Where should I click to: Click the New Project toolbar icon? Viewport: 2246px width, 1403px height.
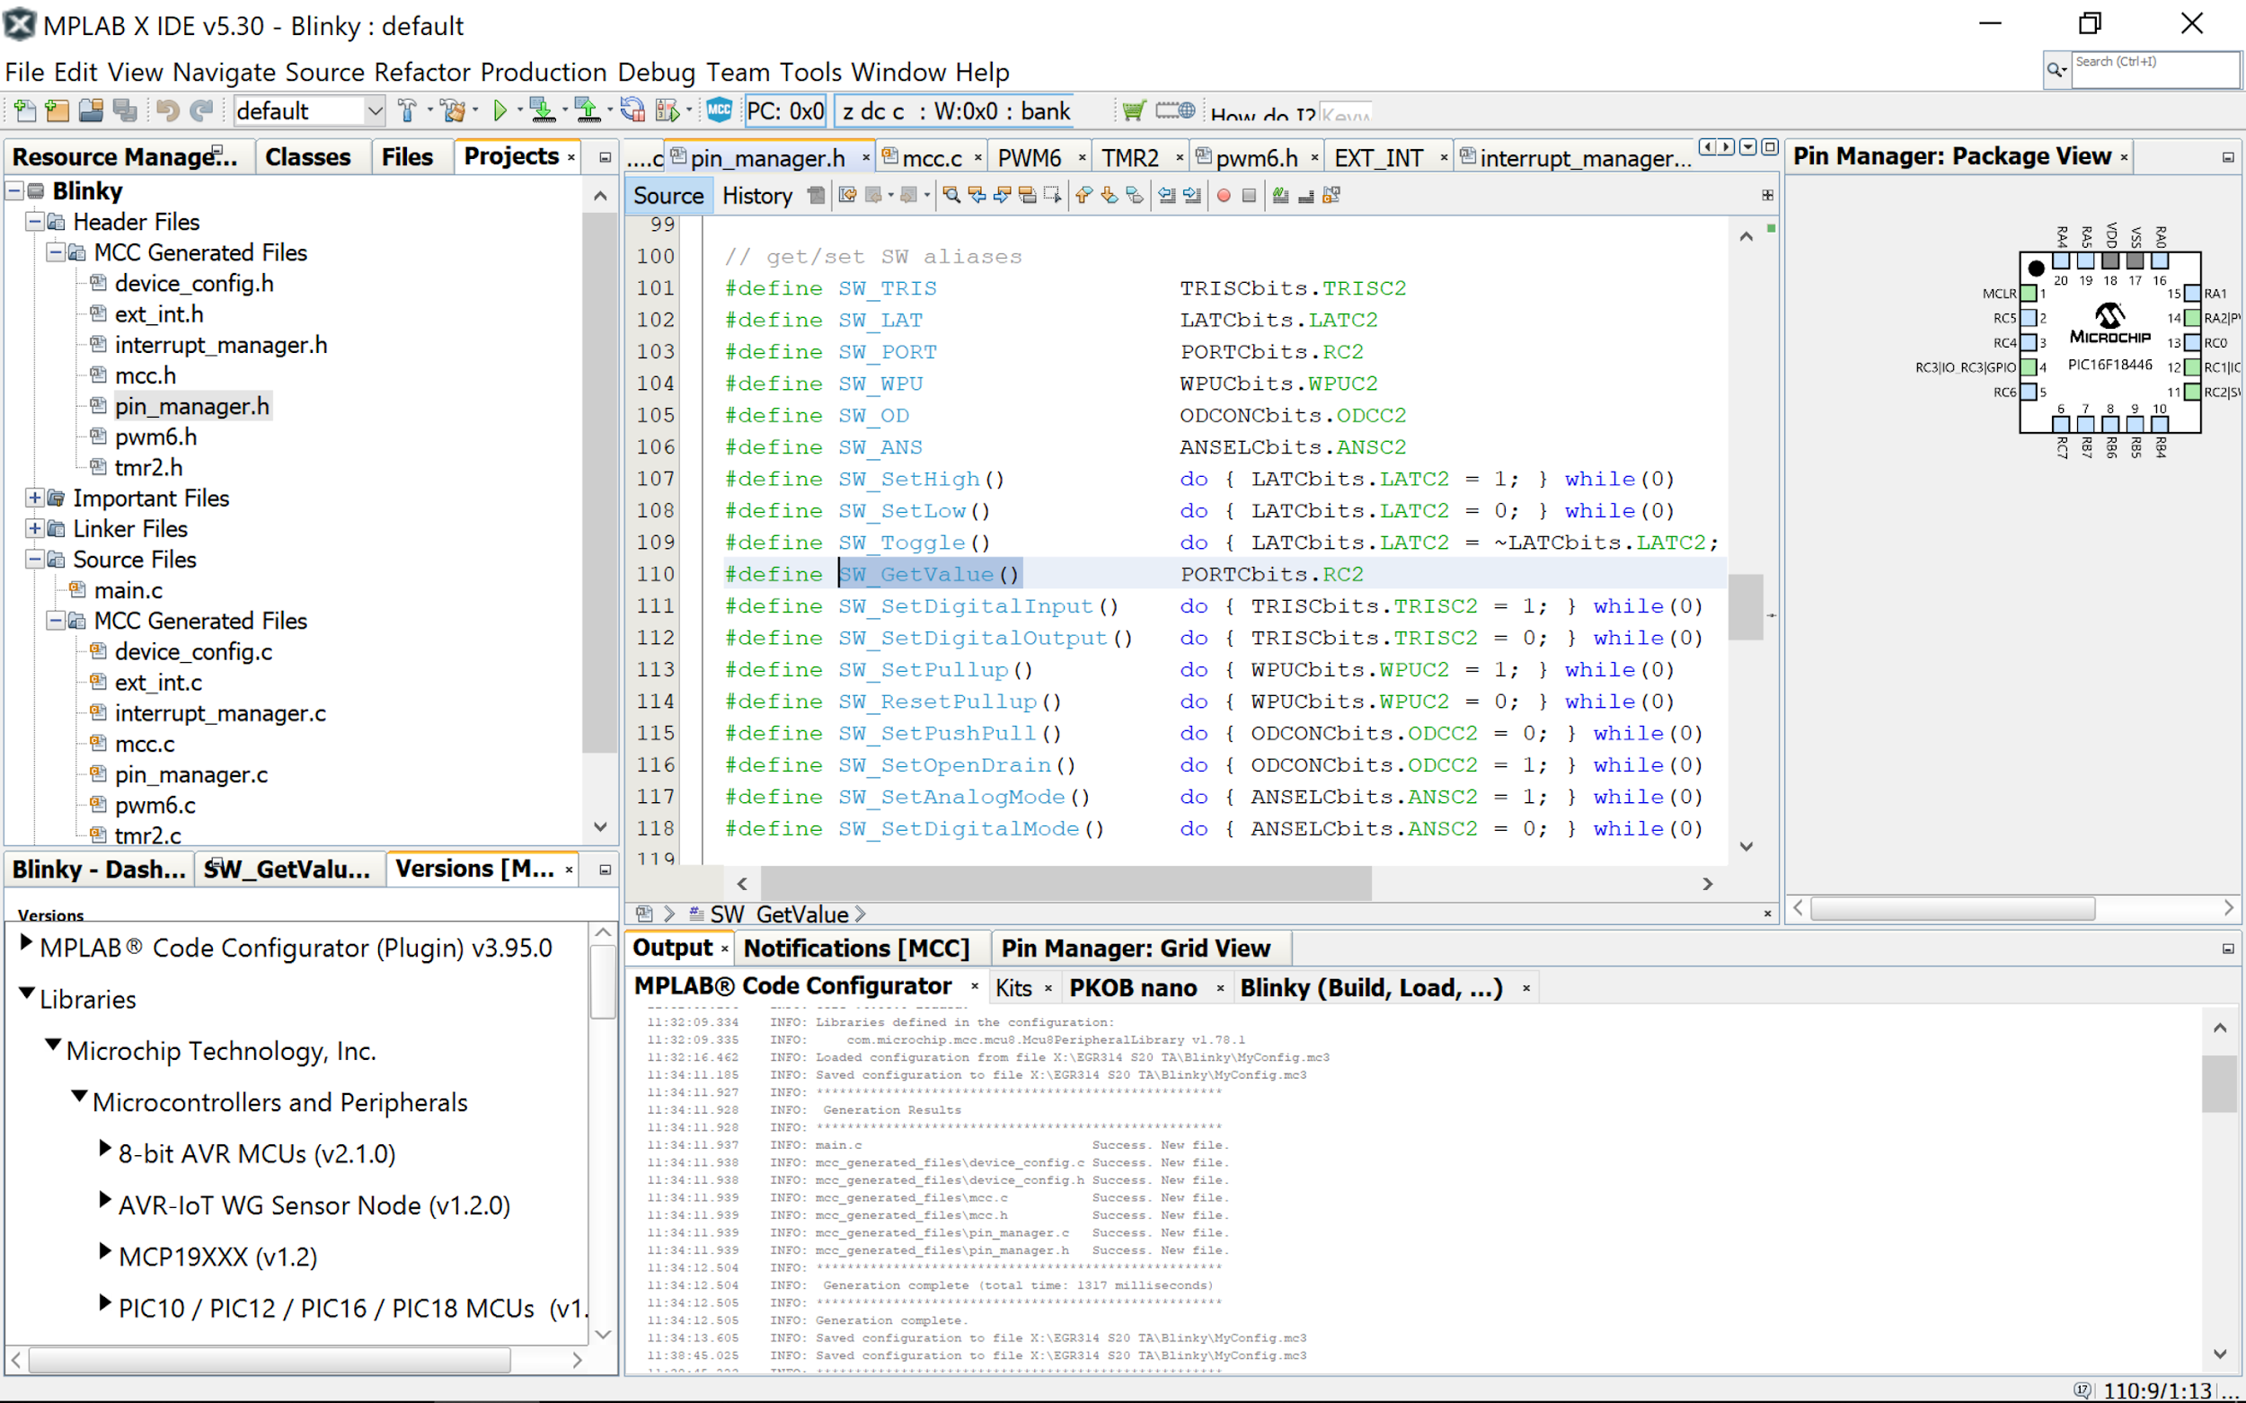[57, 111]
